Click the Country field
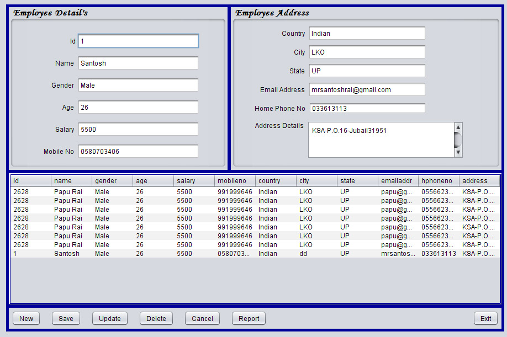 click(367, 33)
